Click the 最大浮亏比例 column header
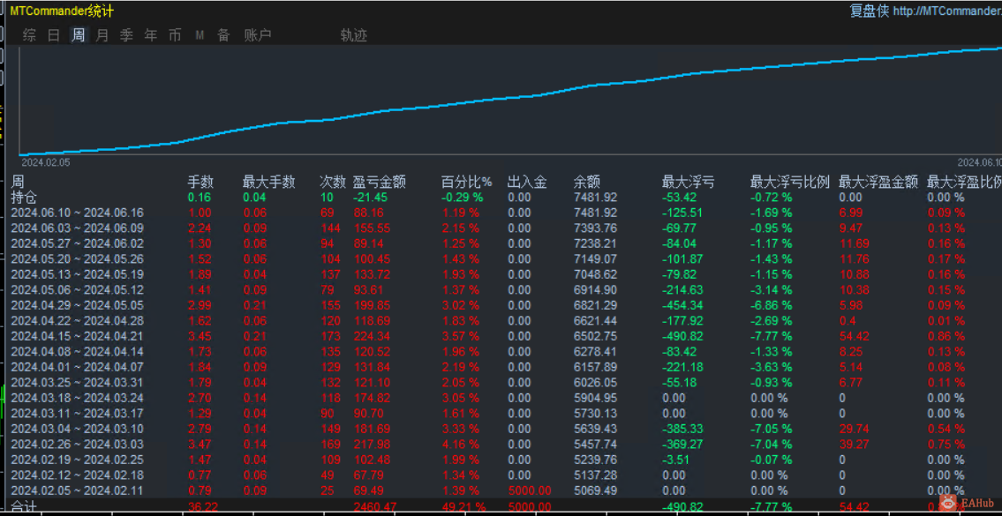The height and width of the screenshot is (516, 1002). point(790,183)
